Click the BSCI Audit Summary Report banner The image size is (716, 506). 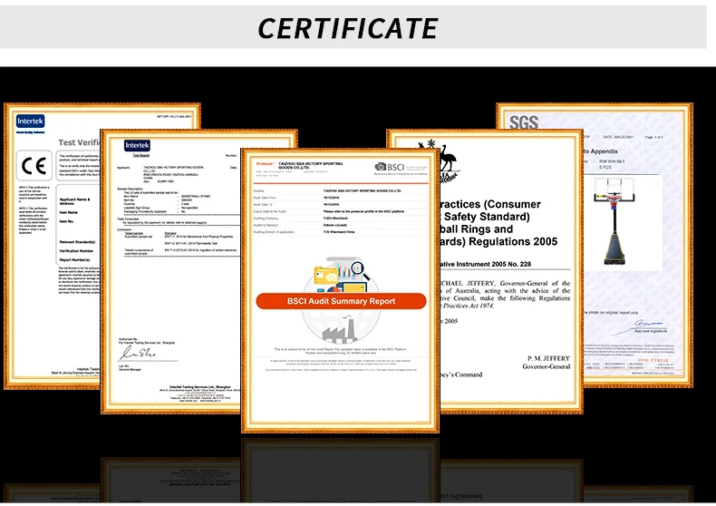(341, 301)
